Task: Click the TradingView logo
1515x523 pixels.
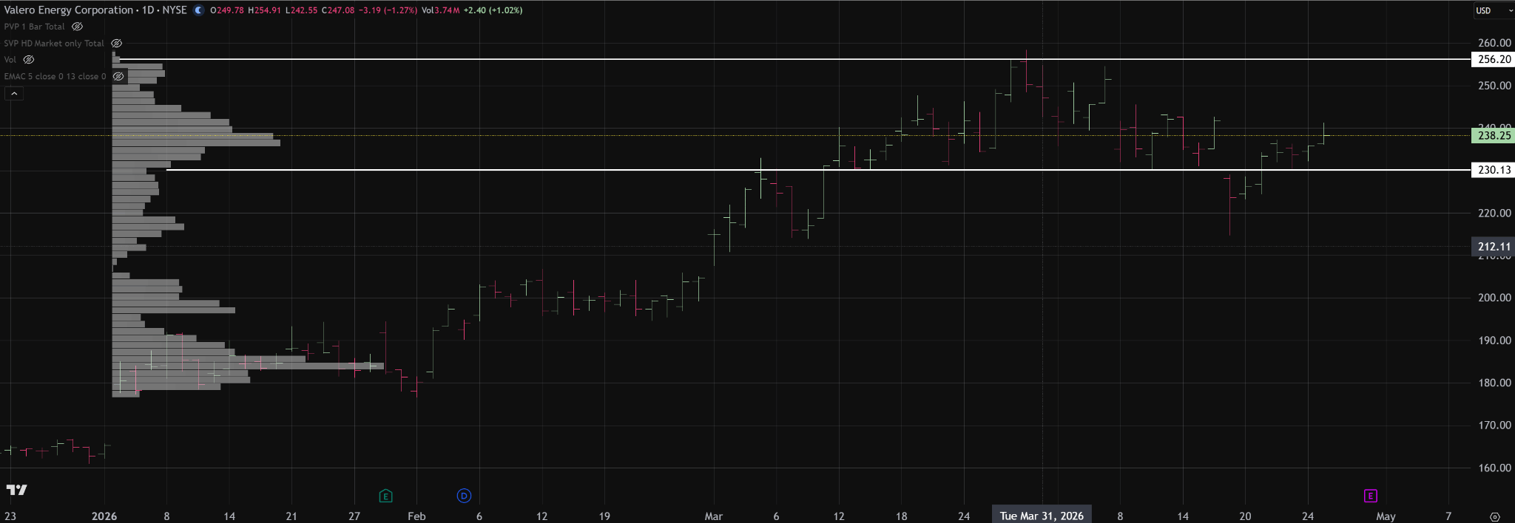Action: point(16,490)
